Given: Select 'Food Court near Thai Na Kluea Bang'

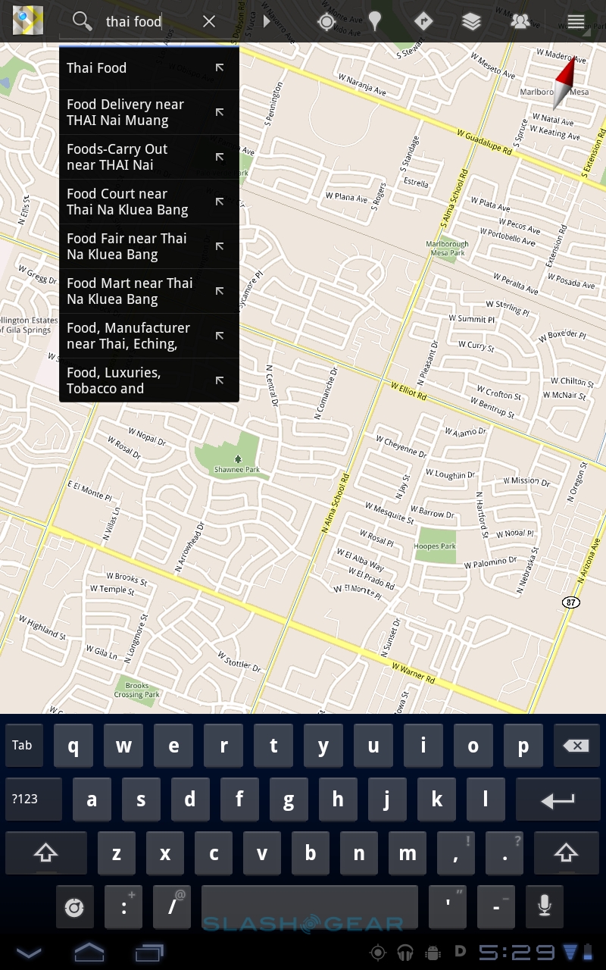Looking at the screenshot, I should point(149,202).
